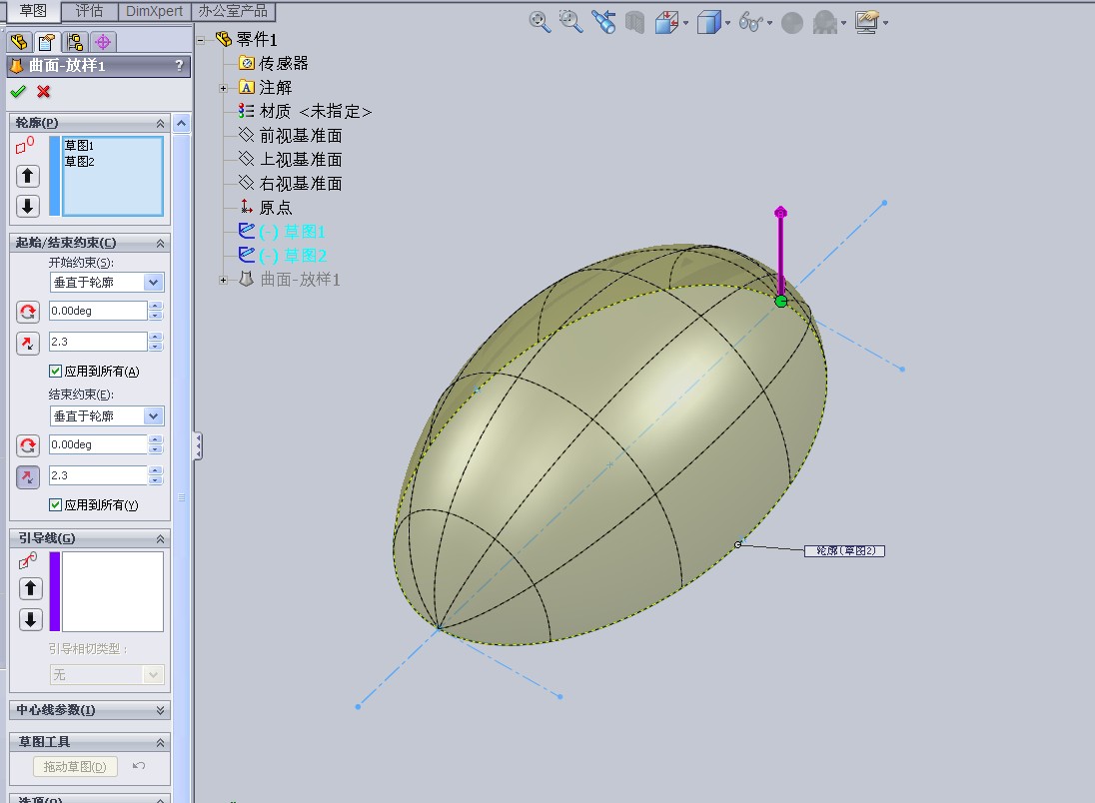Click the start angle 0.00deg field
Viewport: 1095px width, 803px height.
click(x=98, y=311)
